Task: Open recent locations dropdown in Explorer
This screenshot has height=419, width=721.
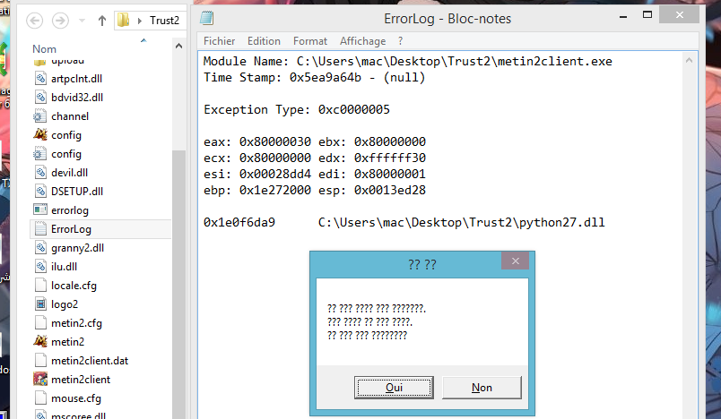Action: pyautogui.click(x=82, y=21)
